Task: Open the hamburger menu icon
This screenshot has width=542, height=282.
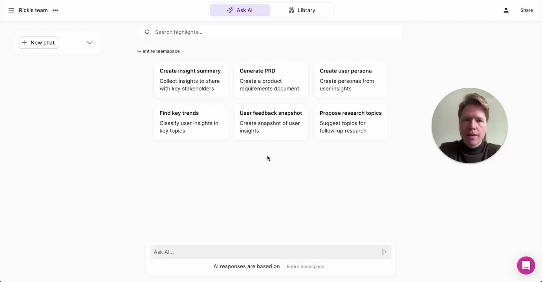Action: coord(11,10)
